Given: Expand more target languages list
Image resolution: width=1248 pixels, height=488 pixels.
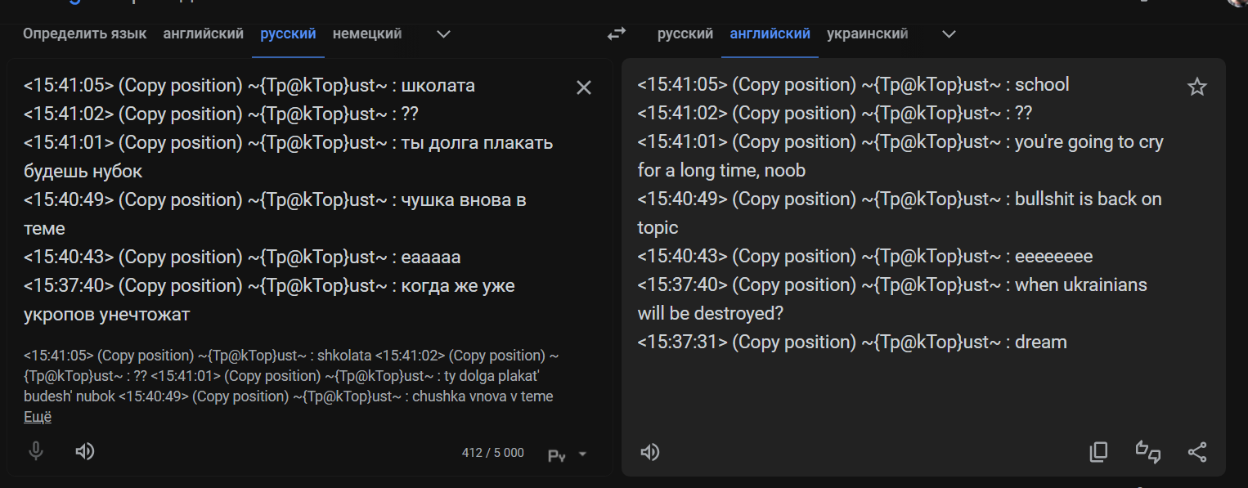Looking at the screenshot, I should pyautogui.click(x=949, y=34).
